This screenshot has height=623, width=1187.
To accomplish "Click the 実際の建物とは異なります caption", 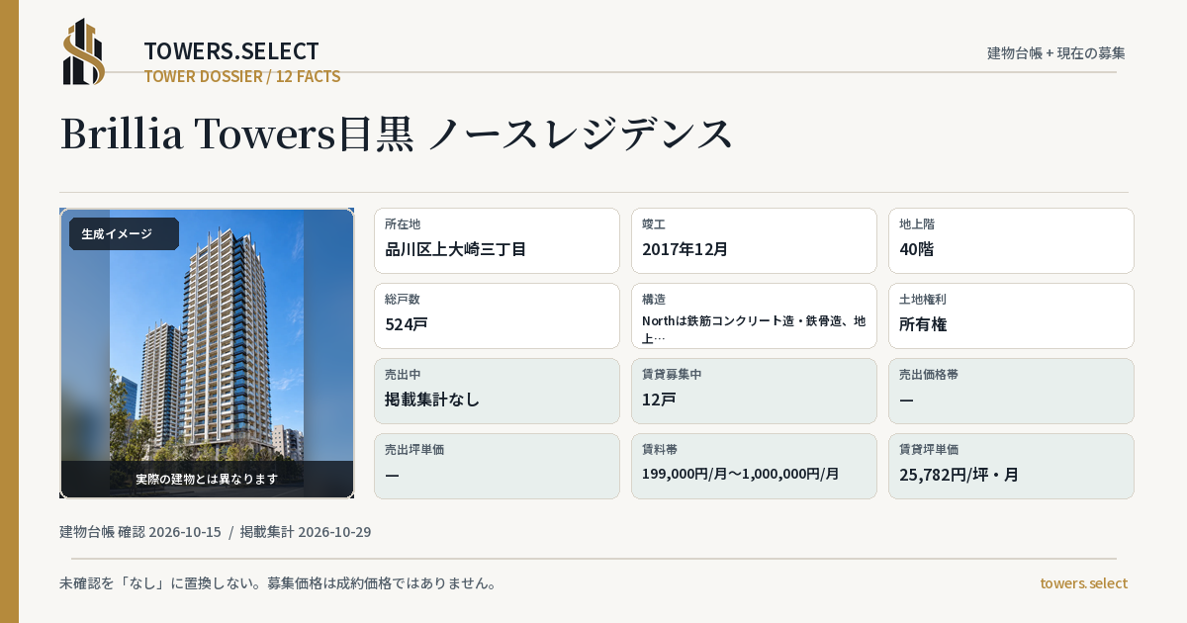I will [x=207, y=479].
